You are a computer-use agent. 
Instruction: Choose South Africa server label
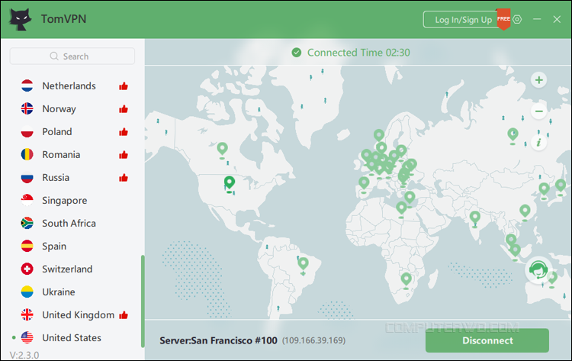[x=69, y=223]
